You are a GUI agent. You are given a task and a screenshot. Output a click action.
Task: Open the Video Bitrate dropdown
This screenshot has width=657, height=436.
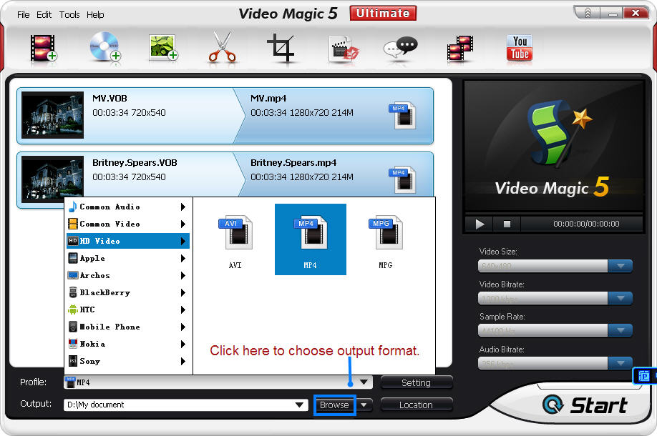[620, 298]
